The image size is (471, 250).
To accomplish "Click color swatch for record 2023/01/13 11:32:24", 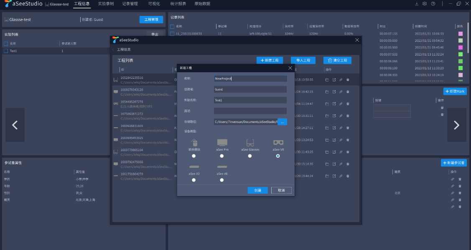I will (x=460, y=54).
